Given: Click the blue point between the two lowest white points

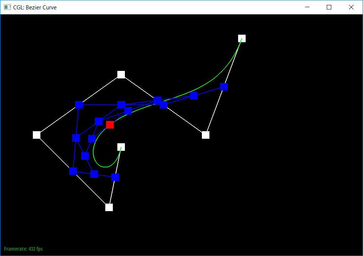Looking at the screenshot, I should [115, 177].
